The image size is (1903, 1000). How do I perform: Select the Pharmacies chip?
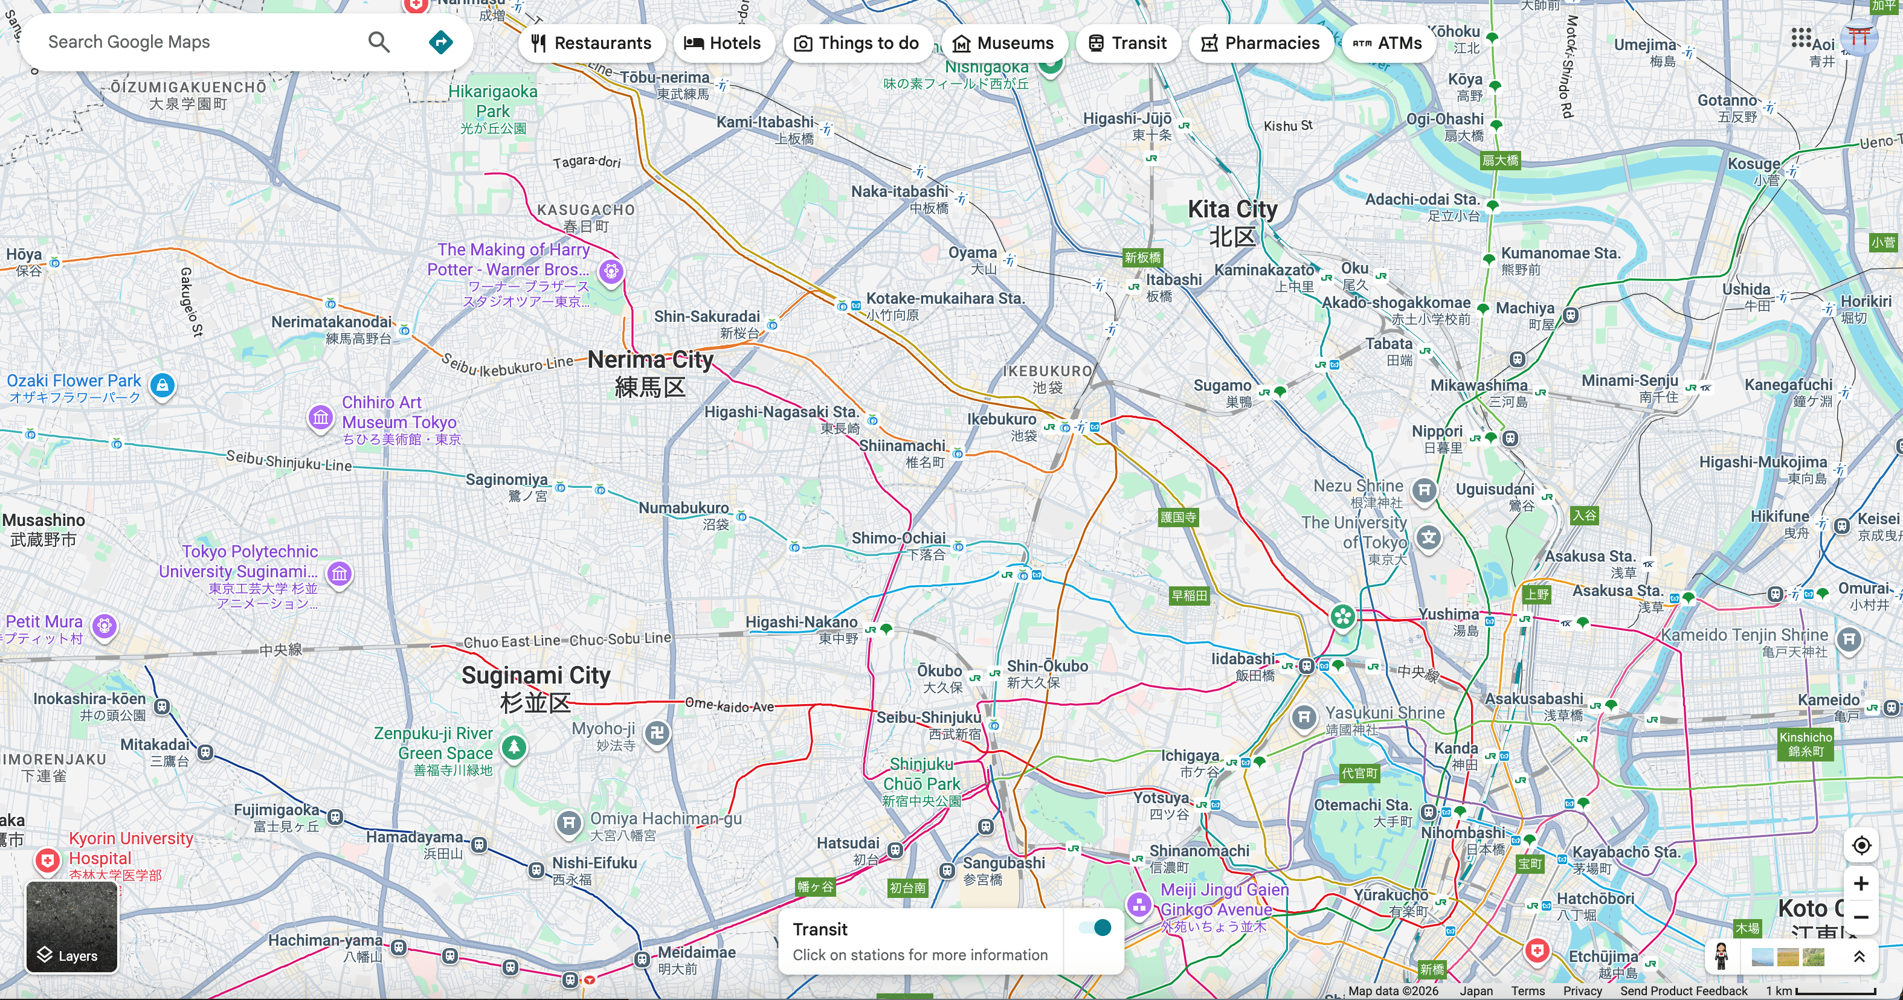click(x=1261, y=43)
